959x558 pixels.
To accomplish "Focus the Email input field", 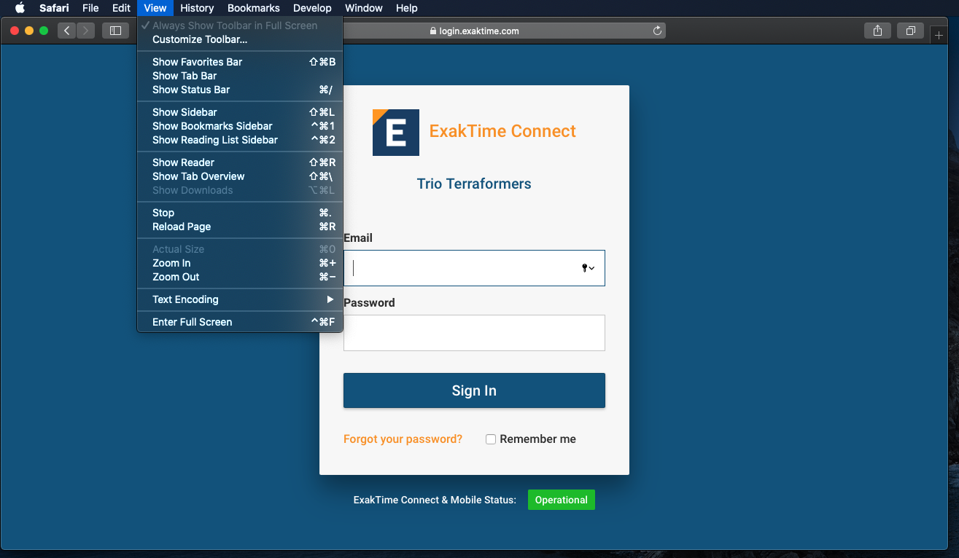I will pyautogui.click(x=474, y=268).
